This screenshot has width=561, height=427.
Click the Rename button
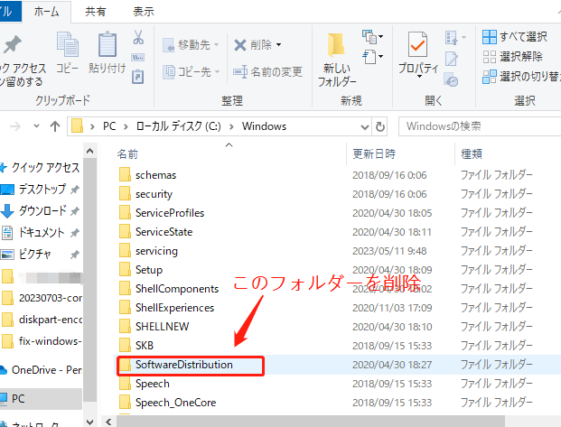[267, 72]
